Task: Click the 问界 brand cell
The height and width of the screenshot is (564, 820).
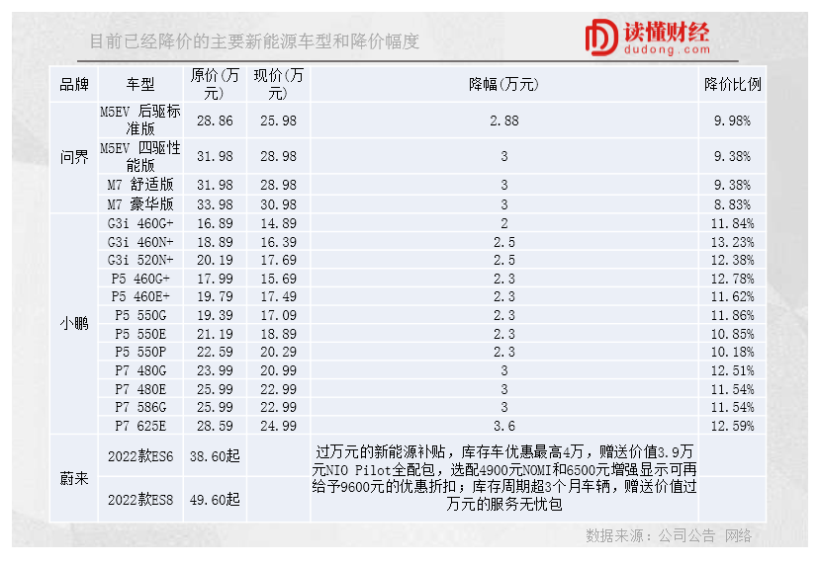Action: (74, 157)
